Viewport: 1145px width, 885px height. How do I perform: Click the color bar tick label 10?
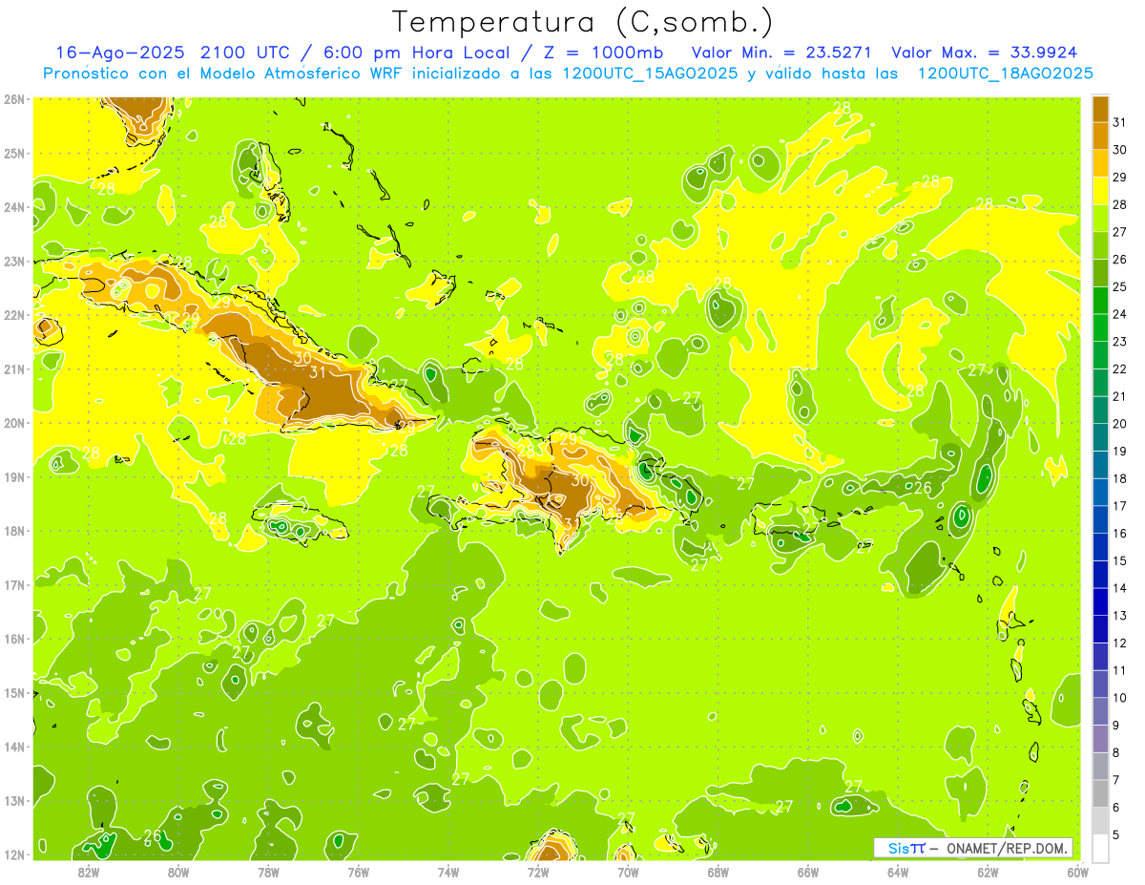[1120, 697]
